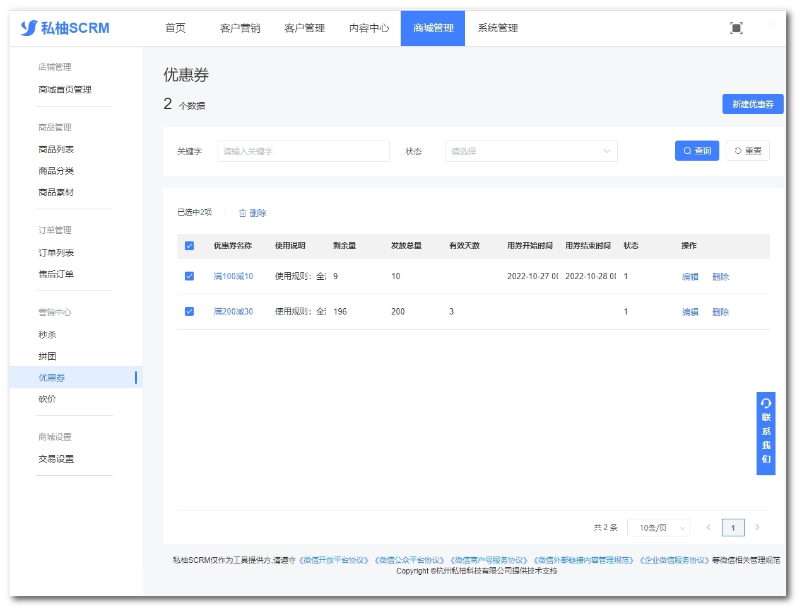Go to the next page arrow
The image size is (802, 612).
pos(757,528)
